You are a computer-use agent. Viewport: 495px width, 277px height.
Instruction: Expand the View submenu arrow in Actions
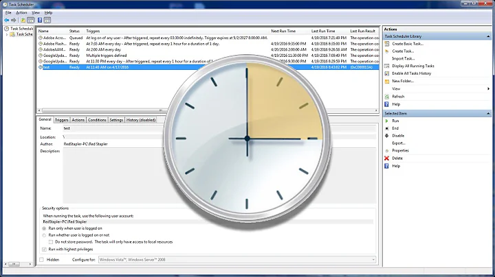coord(488,88)
